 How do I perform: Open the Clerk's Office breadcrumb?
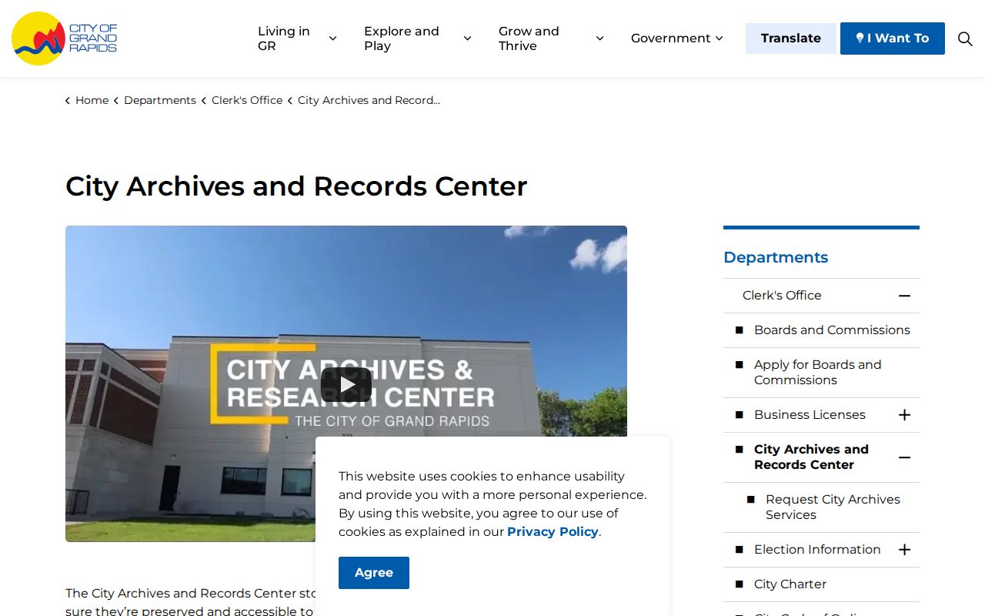tap(247, 100)
